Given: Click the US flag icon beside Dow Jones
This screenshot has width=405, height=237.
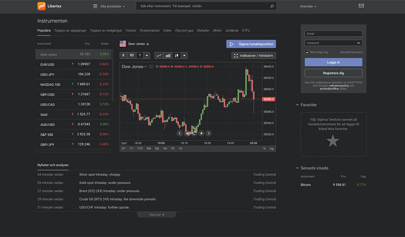Looking at the screenshot, I should click(123, 44).
